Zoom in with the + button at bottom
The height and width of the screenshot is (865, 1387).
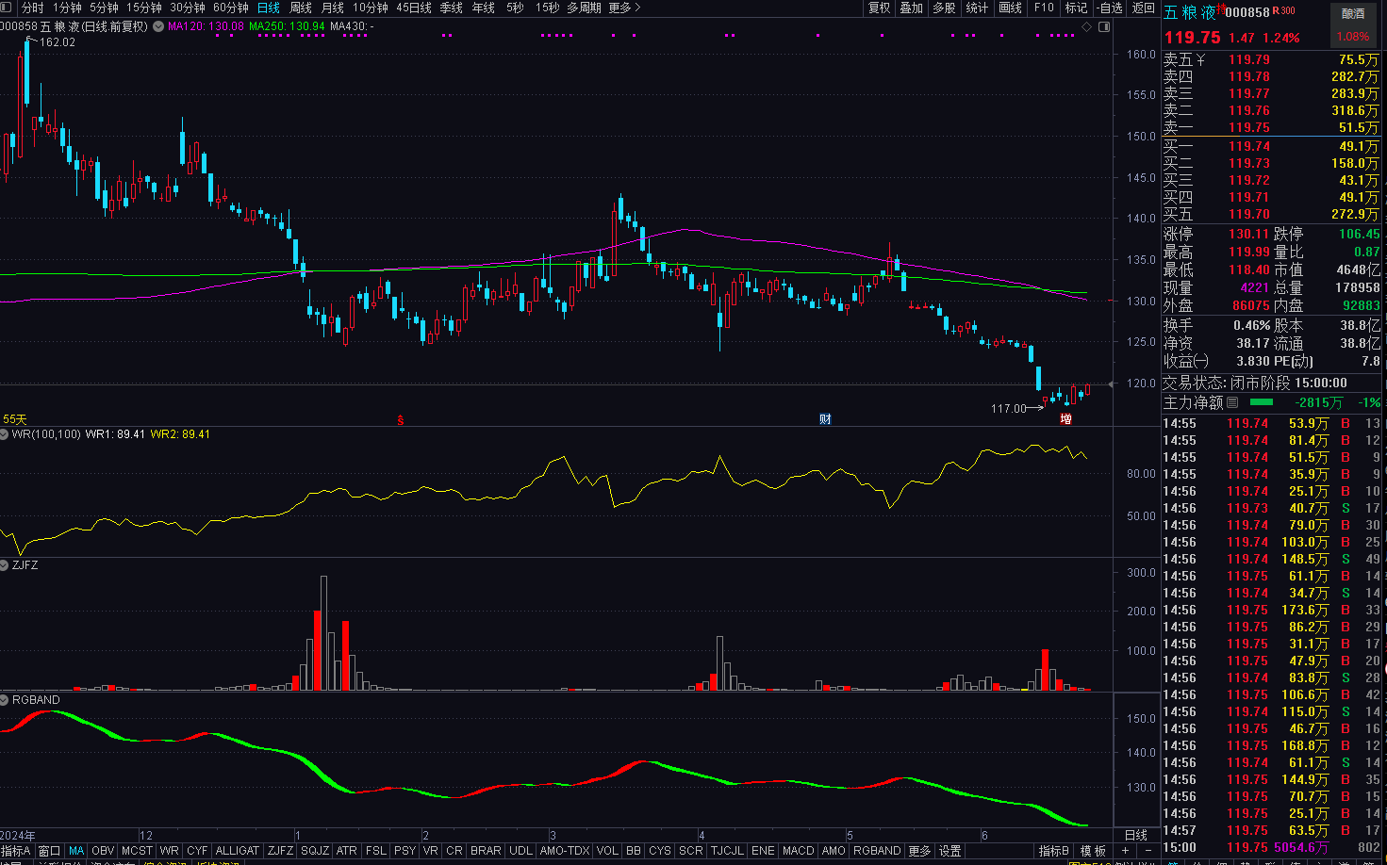(1125, 851)
